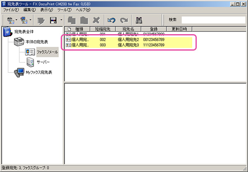Click the undo arrow icon
The width and height of the screenshot is (248, 172).
pyautogui.click(x=111, y=20)
